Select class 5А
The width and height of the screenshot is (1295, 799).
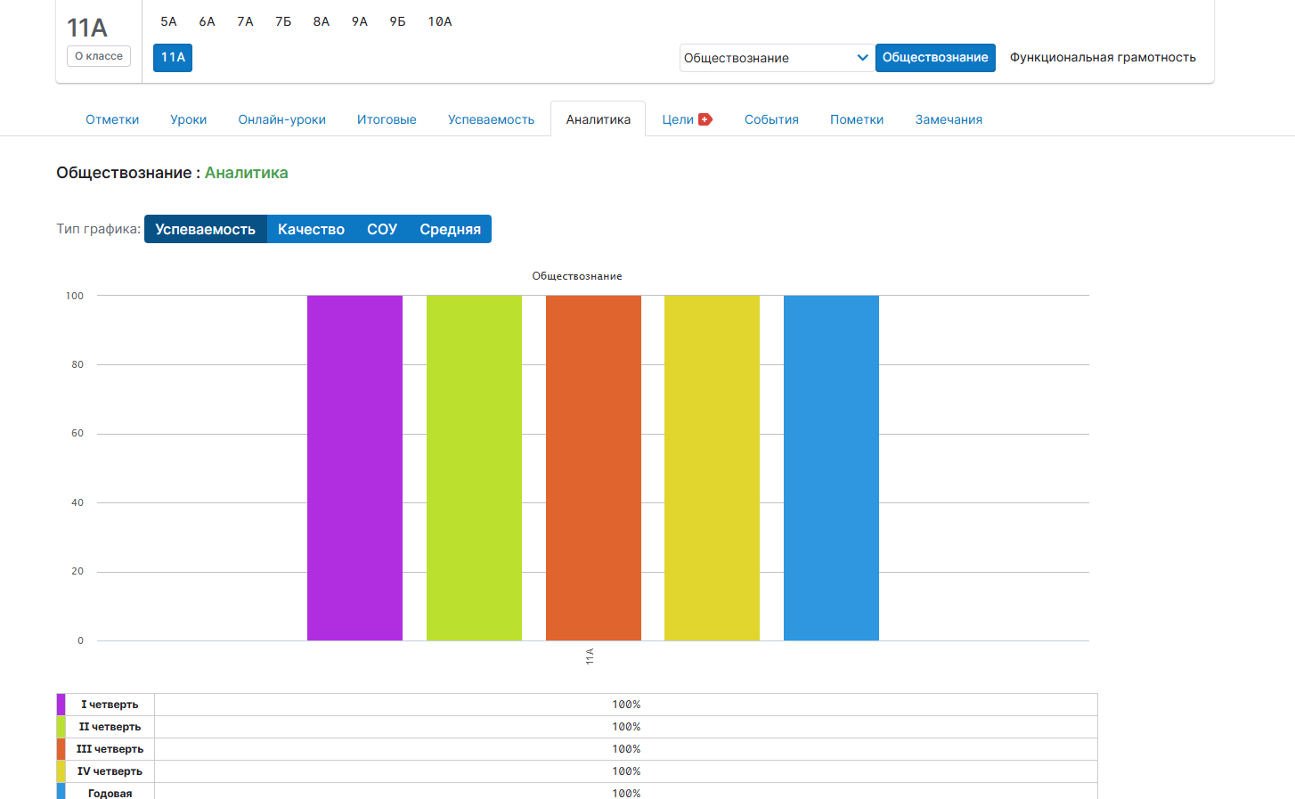[169, 21]
